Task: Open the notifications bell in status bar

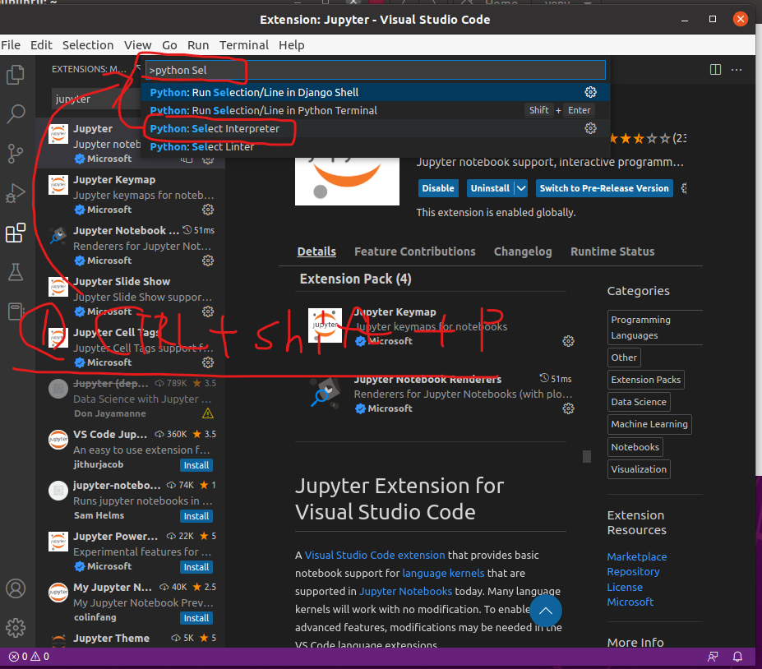Action: (x=737, y=657)
